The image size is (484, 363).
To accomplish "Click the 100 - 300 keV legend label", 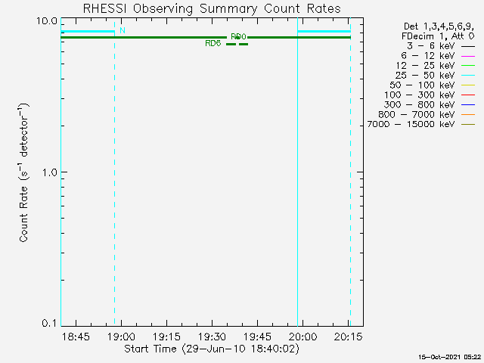I will pos(420,95).
